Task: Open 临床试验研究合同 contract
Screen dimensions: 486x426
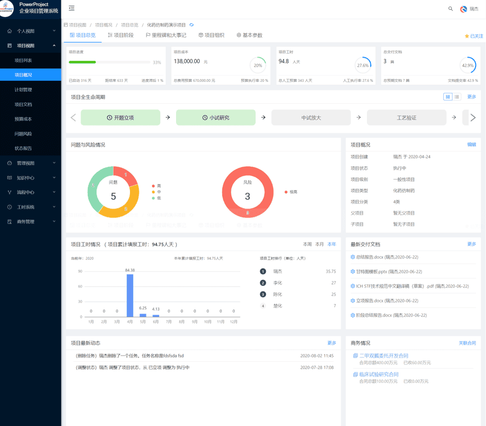Action: pos(378,374)
